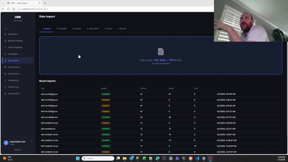Open the browser tab search dropdown arrow
The image size is (288, 162).
pos(3,3)
